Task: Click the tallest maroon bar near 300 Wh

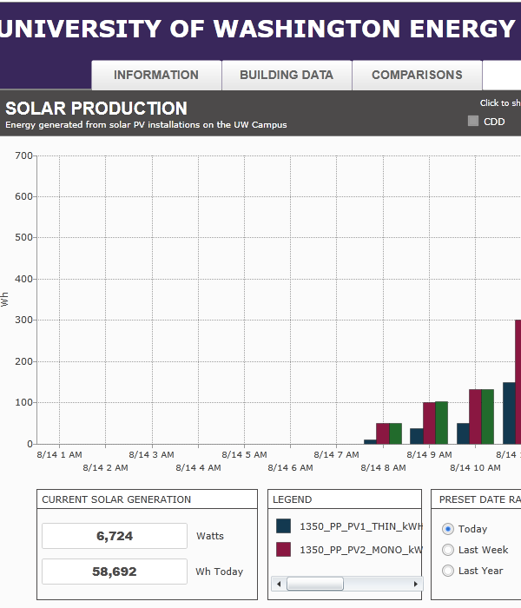Action: (x=518, y=382)
